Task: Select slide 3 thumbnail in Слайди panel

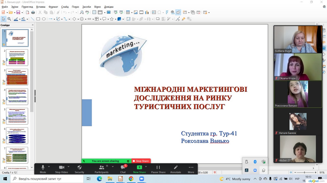Action: click(x=17, y=77)
